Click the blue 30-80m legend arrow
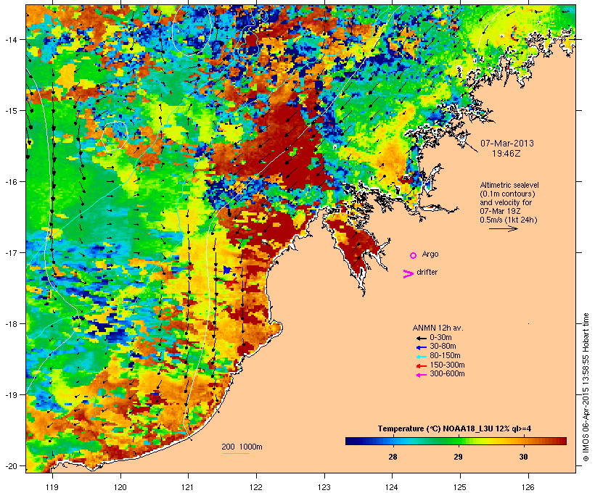Image resolution: width=595 pixels, height=493 pixels. click(x=421, y=347)
